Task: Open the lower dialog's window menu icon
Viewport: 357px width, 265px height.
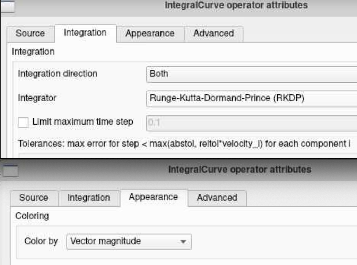Action: pos(10,171)
